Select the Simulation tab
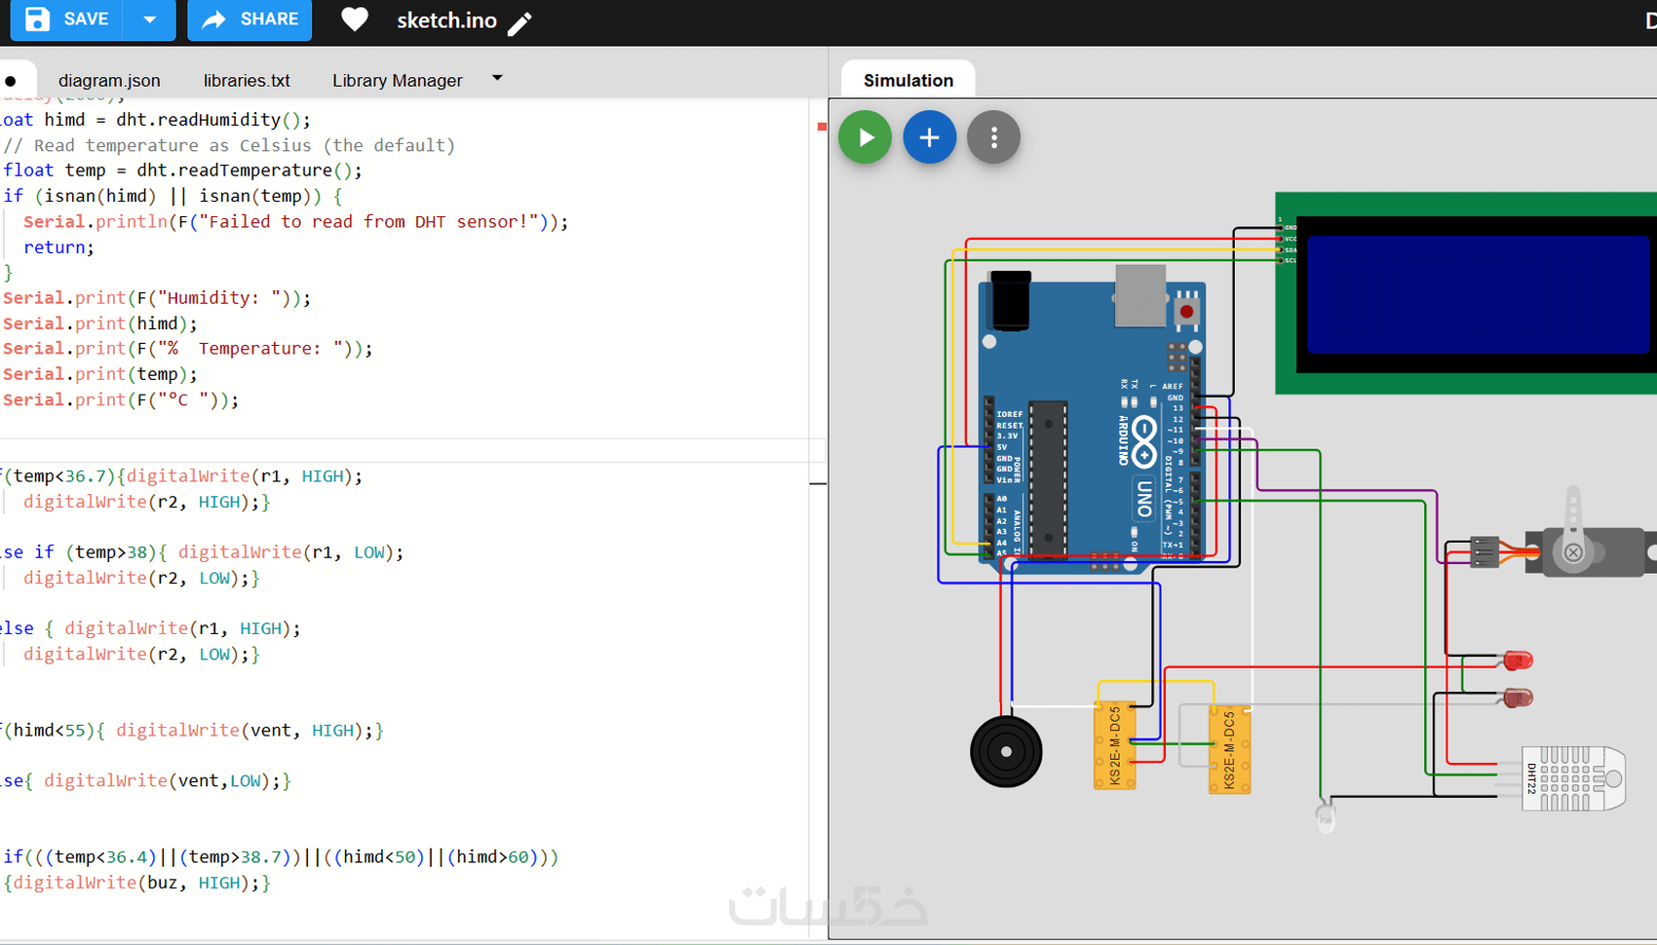This screenshot has height=945, width=1657. tap(907, 80)
